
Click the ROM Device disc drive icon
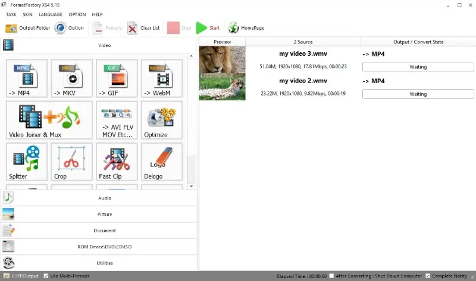[x=8, y=247]
